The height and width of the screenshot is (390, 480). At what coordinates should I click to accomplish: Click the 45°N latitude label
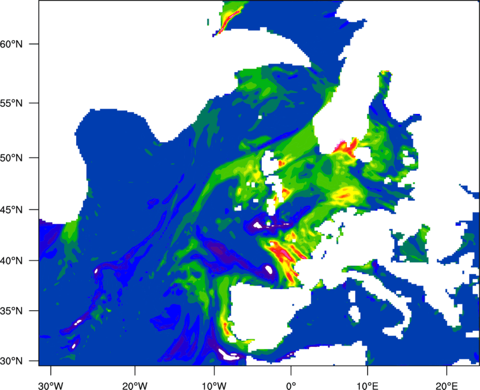click(11, 209)
